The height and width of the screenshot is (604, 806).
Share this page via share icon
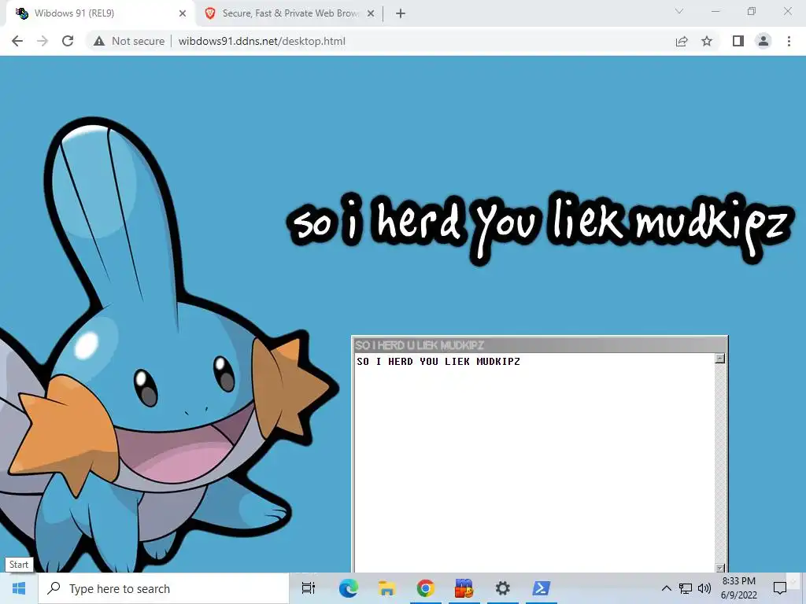[x=682, y=41]
